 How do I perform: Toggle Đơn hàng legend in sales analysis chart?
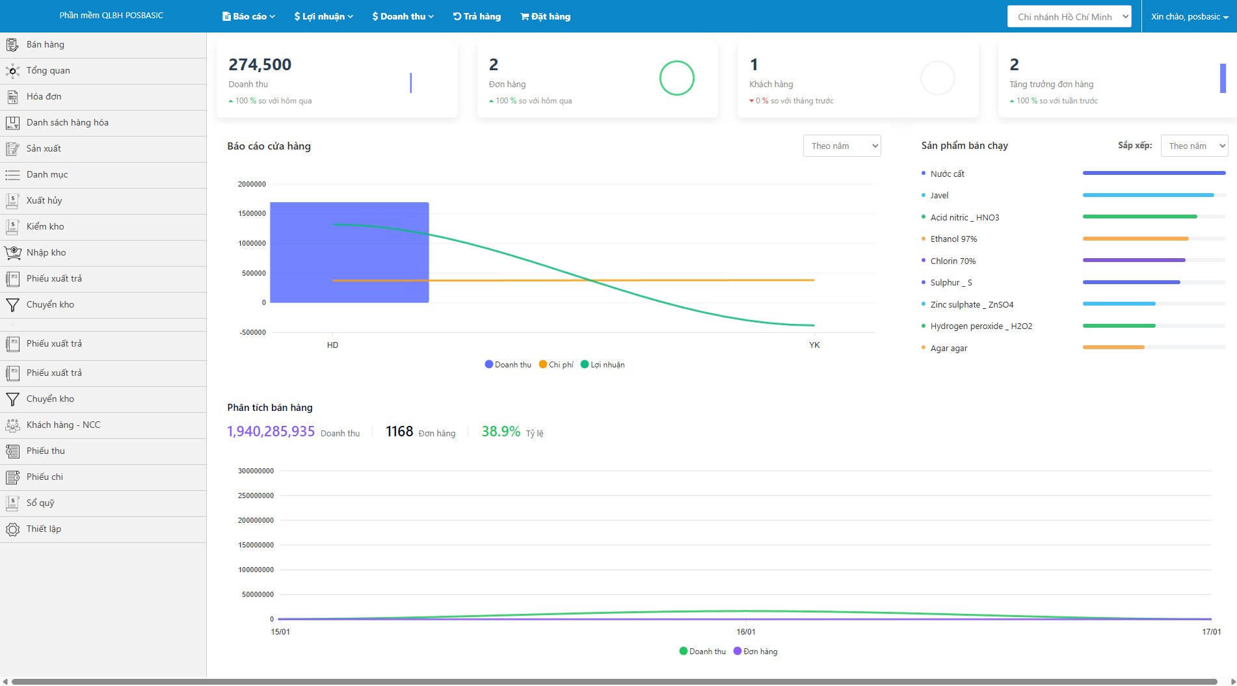[755, 652]
